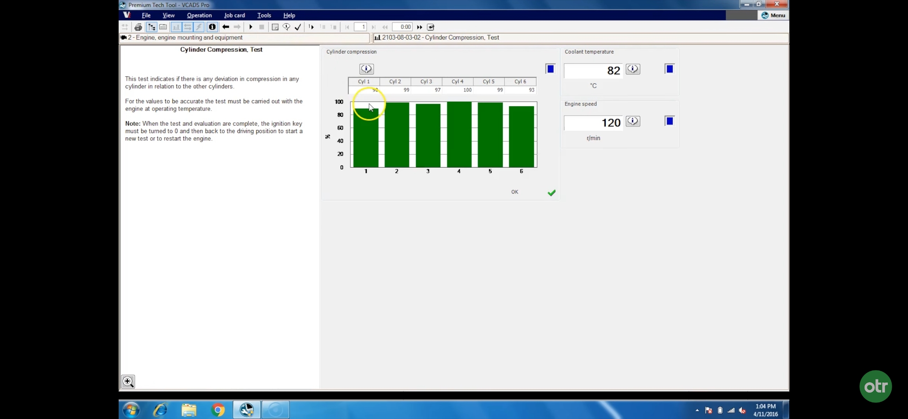Open the Windows Start button
The height and width of the screenshot is (419, 908).
131,410
